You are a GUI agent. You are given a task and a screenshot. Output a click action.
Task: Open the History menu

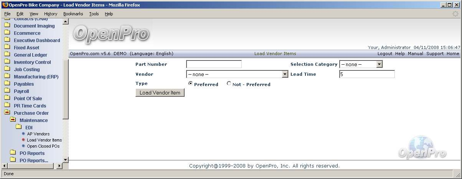click(50, 14)
